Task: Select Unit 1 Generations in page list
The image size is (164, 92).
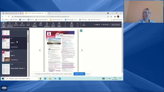Action: [x=14, y=56]
